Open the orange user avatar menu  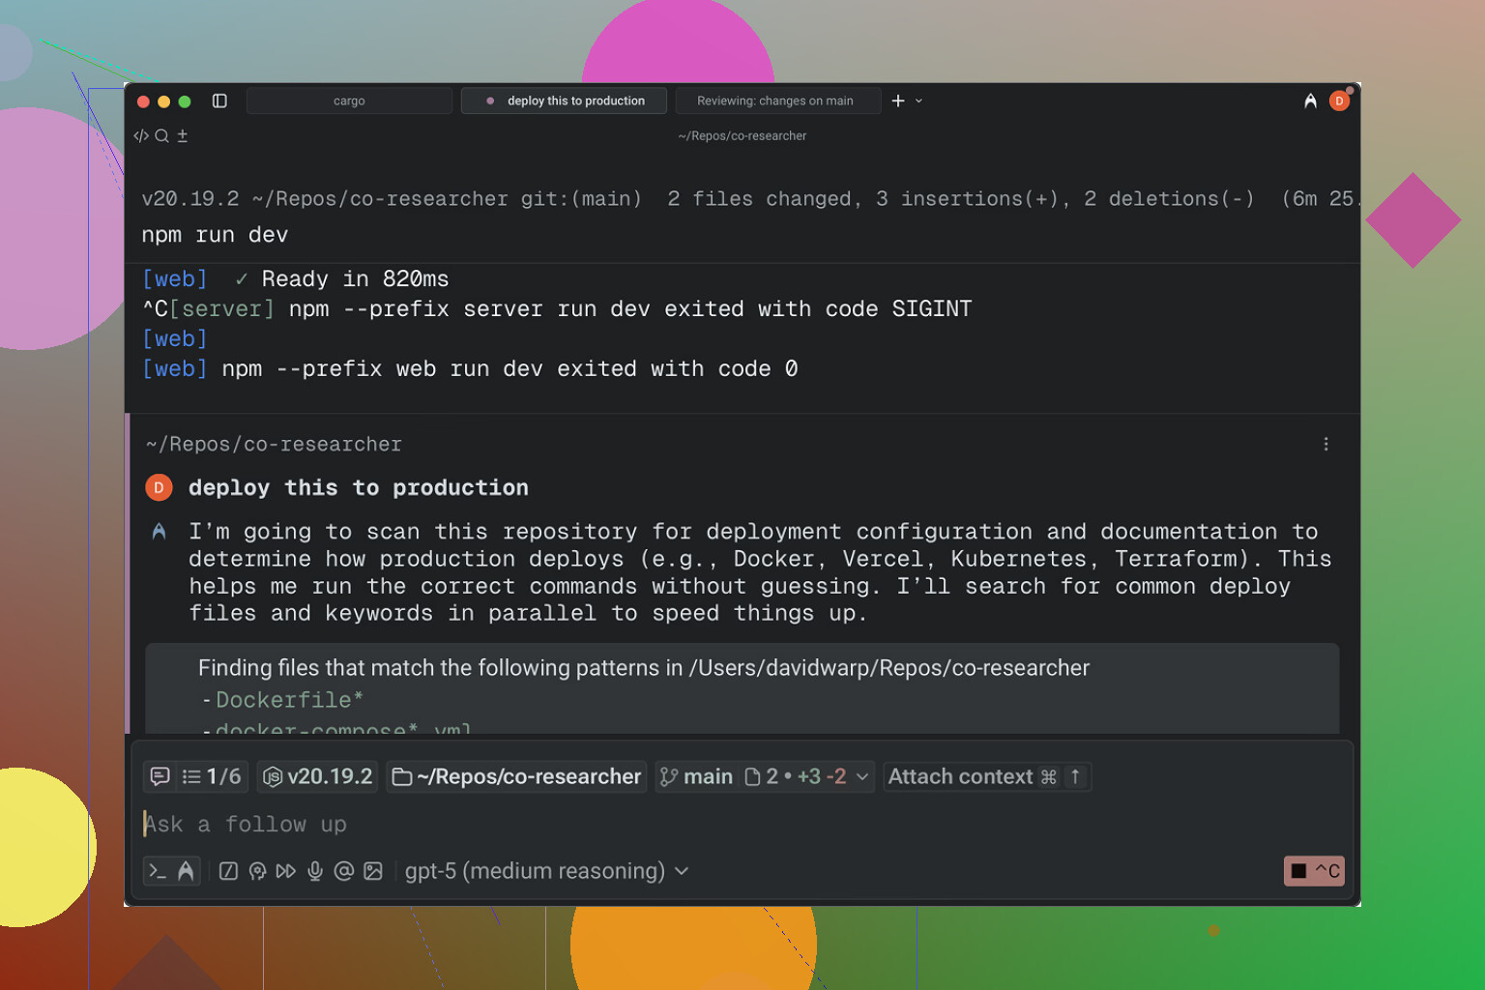(x=1339, y=101)
